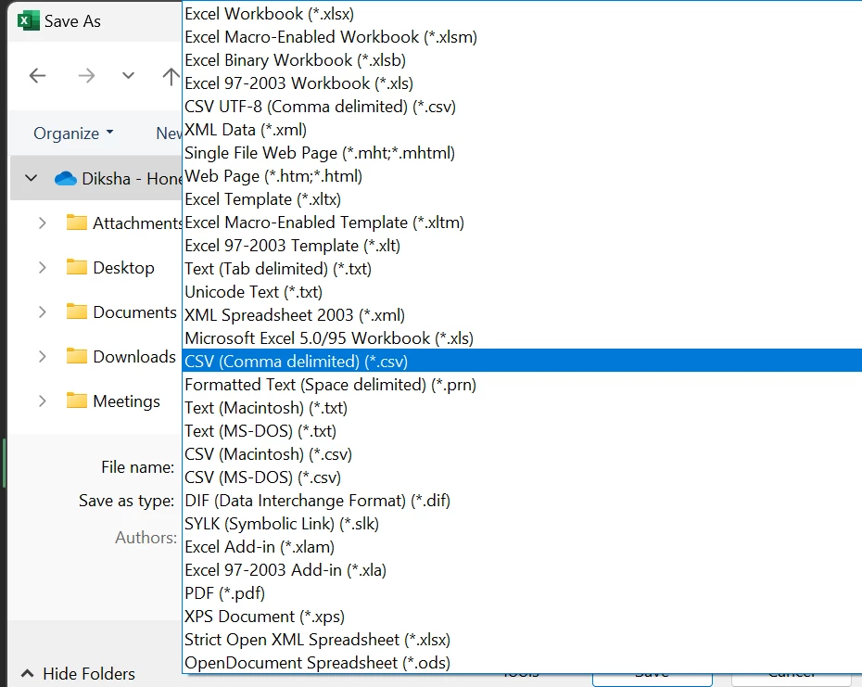
Task: Choose DIF (Data Interchange Format) type
Action: point(522,500)
